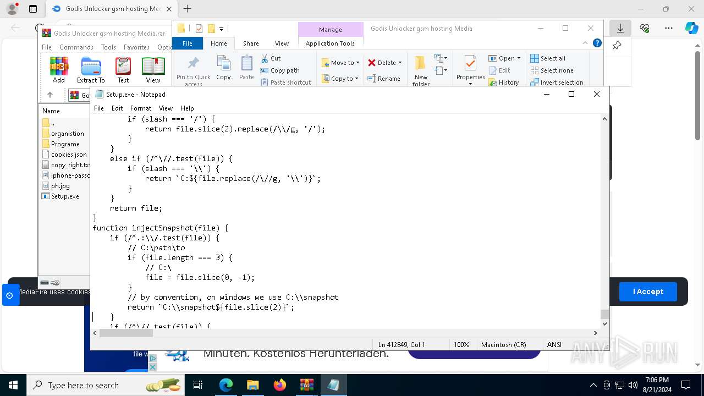This screenshot has width=704, height=396.
Task: Open Explorer File tab
Action: coord(188,43)
